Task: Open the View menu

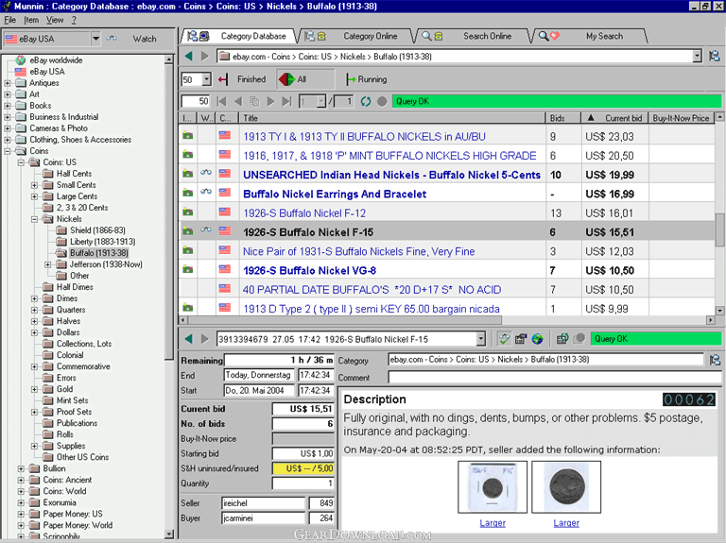Action: tap(55, 20)
